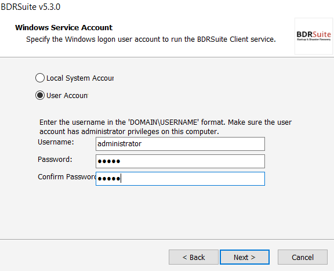Click the Username: label
The height and width of the screenshot is (271, 334).
coord(56,142)
